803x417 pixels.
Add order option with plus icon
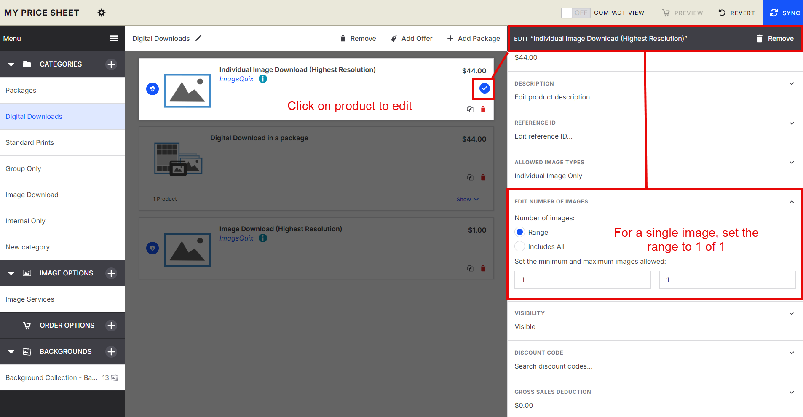[111, 326]
